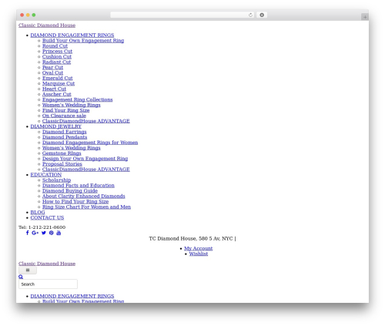
Task: Open the first DIAMOND ENGAGEMENT RINGS menu
Action: (72, 35)
